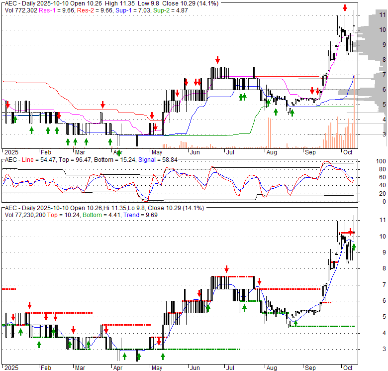Click the Sep month label on the bottom chart axis
Screen dimensions: 388x371
[310, 368]
